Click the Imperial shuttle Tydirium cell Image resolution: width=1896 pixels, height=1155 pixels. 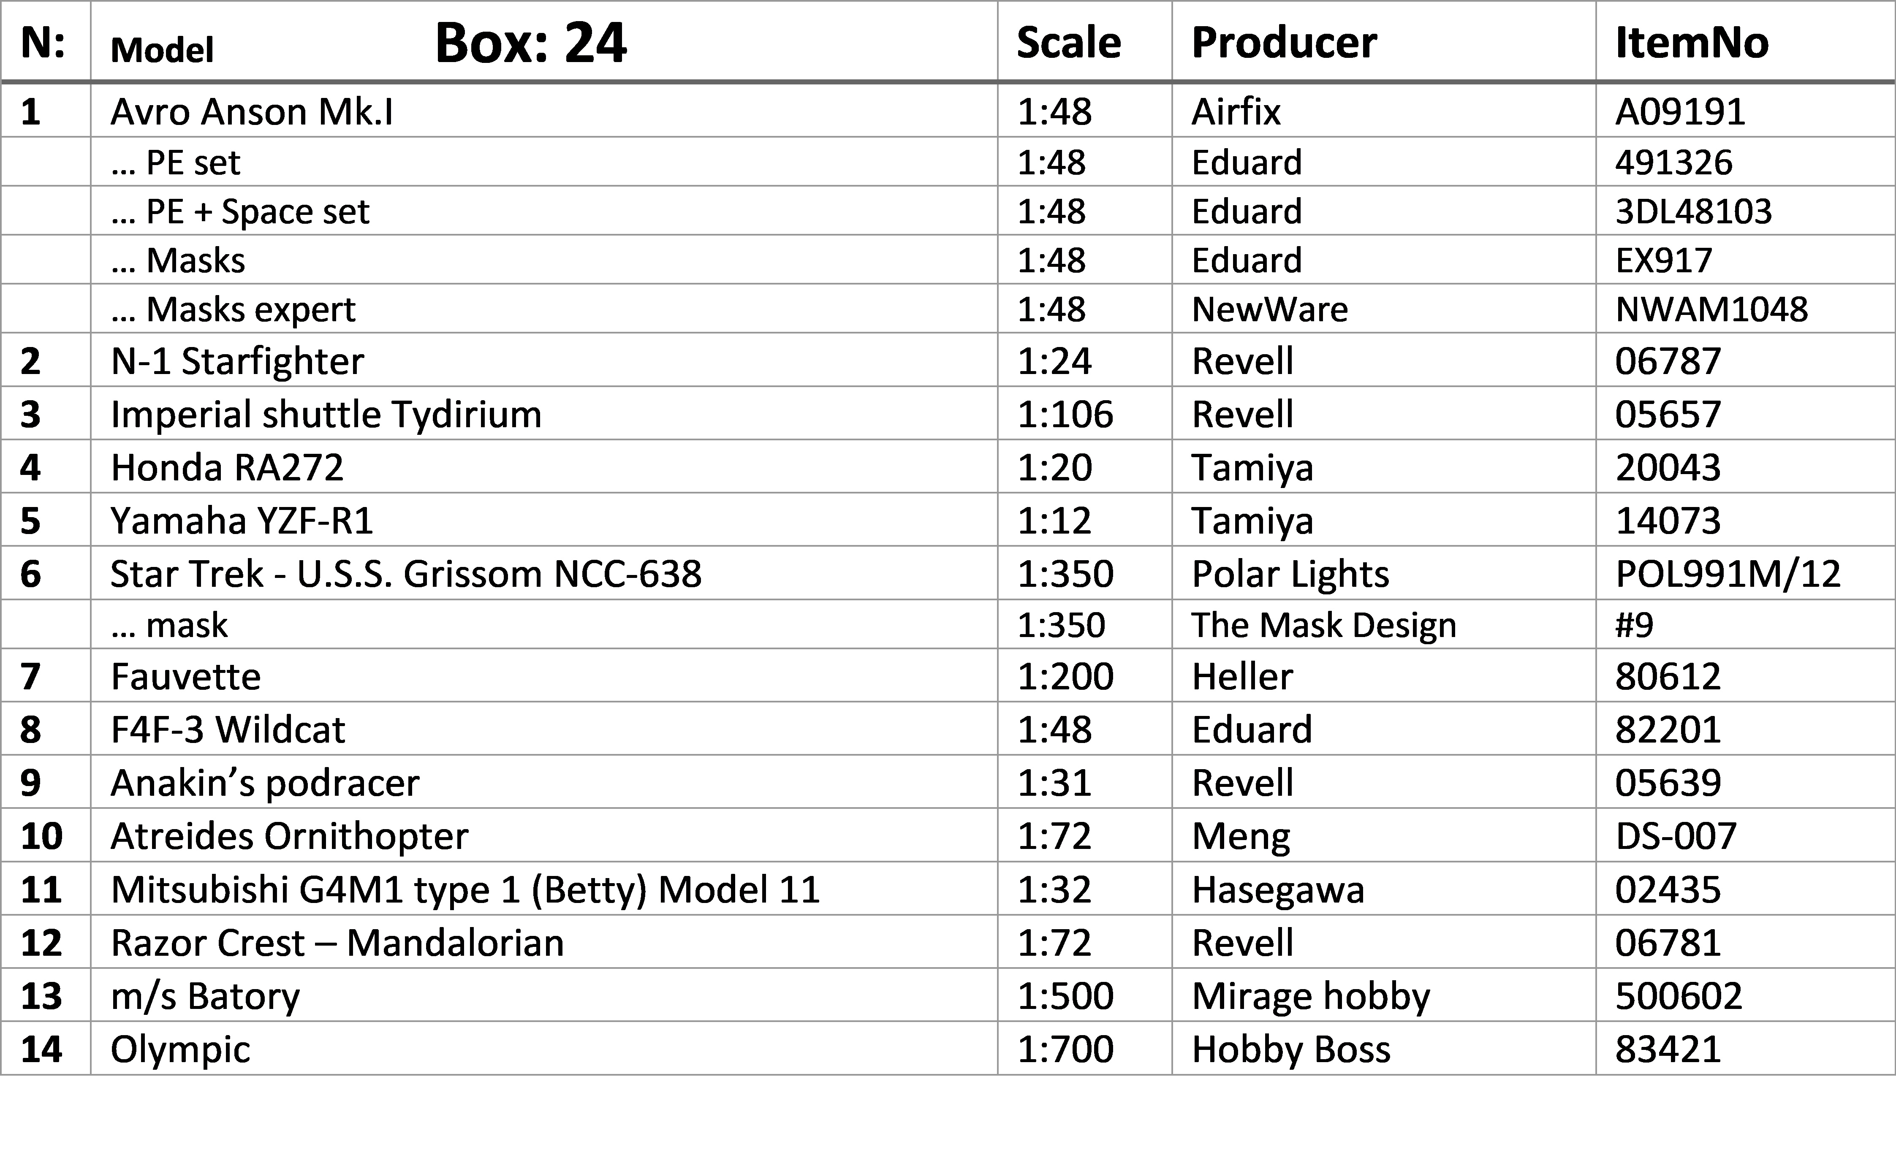[544, 413]
